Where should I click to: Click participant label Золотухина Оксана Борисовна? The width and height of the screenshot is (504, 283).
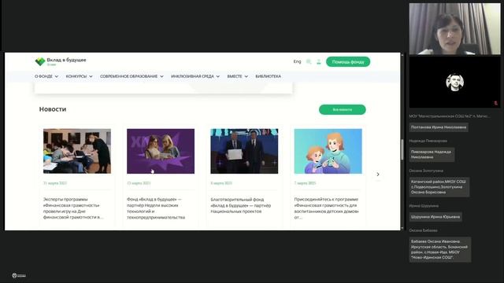(439, 187)
